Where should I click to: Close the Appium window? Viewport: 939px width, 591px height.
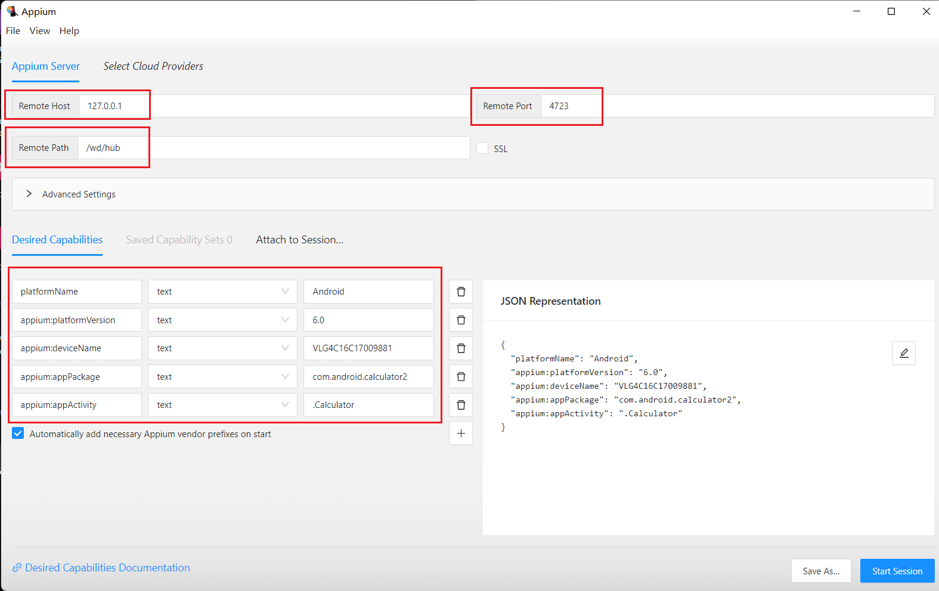(926, 11)
